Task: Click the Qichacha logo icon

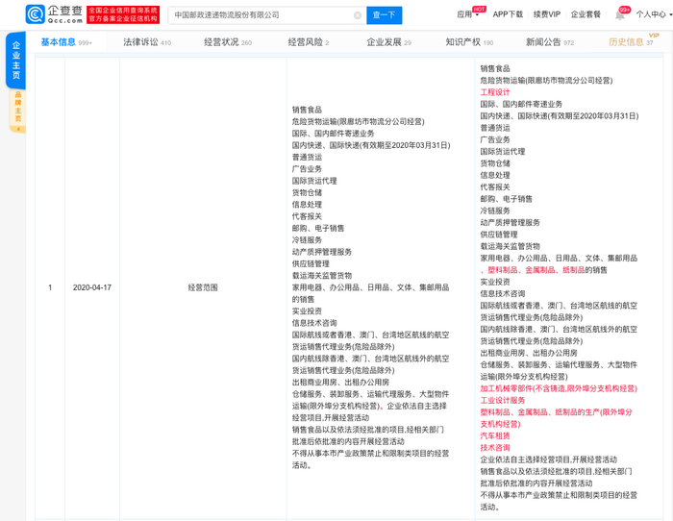Action: click(36, 14)
